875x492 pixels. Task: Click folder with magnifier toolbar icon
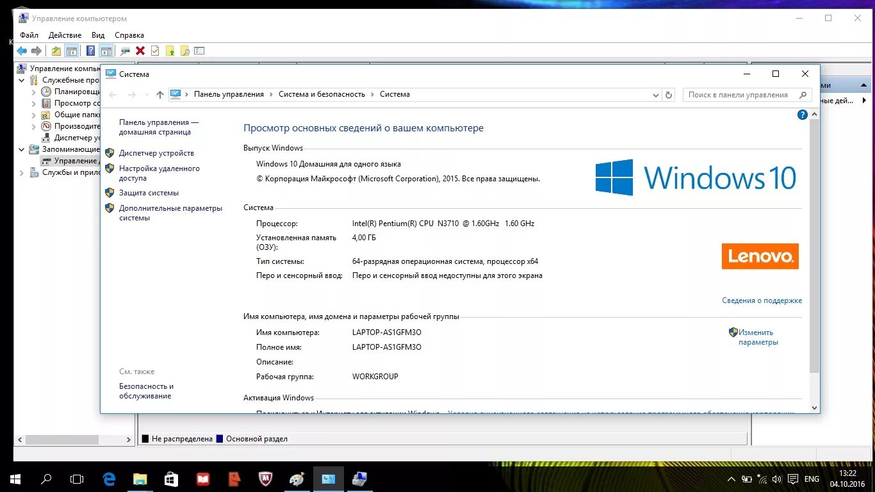184,51
